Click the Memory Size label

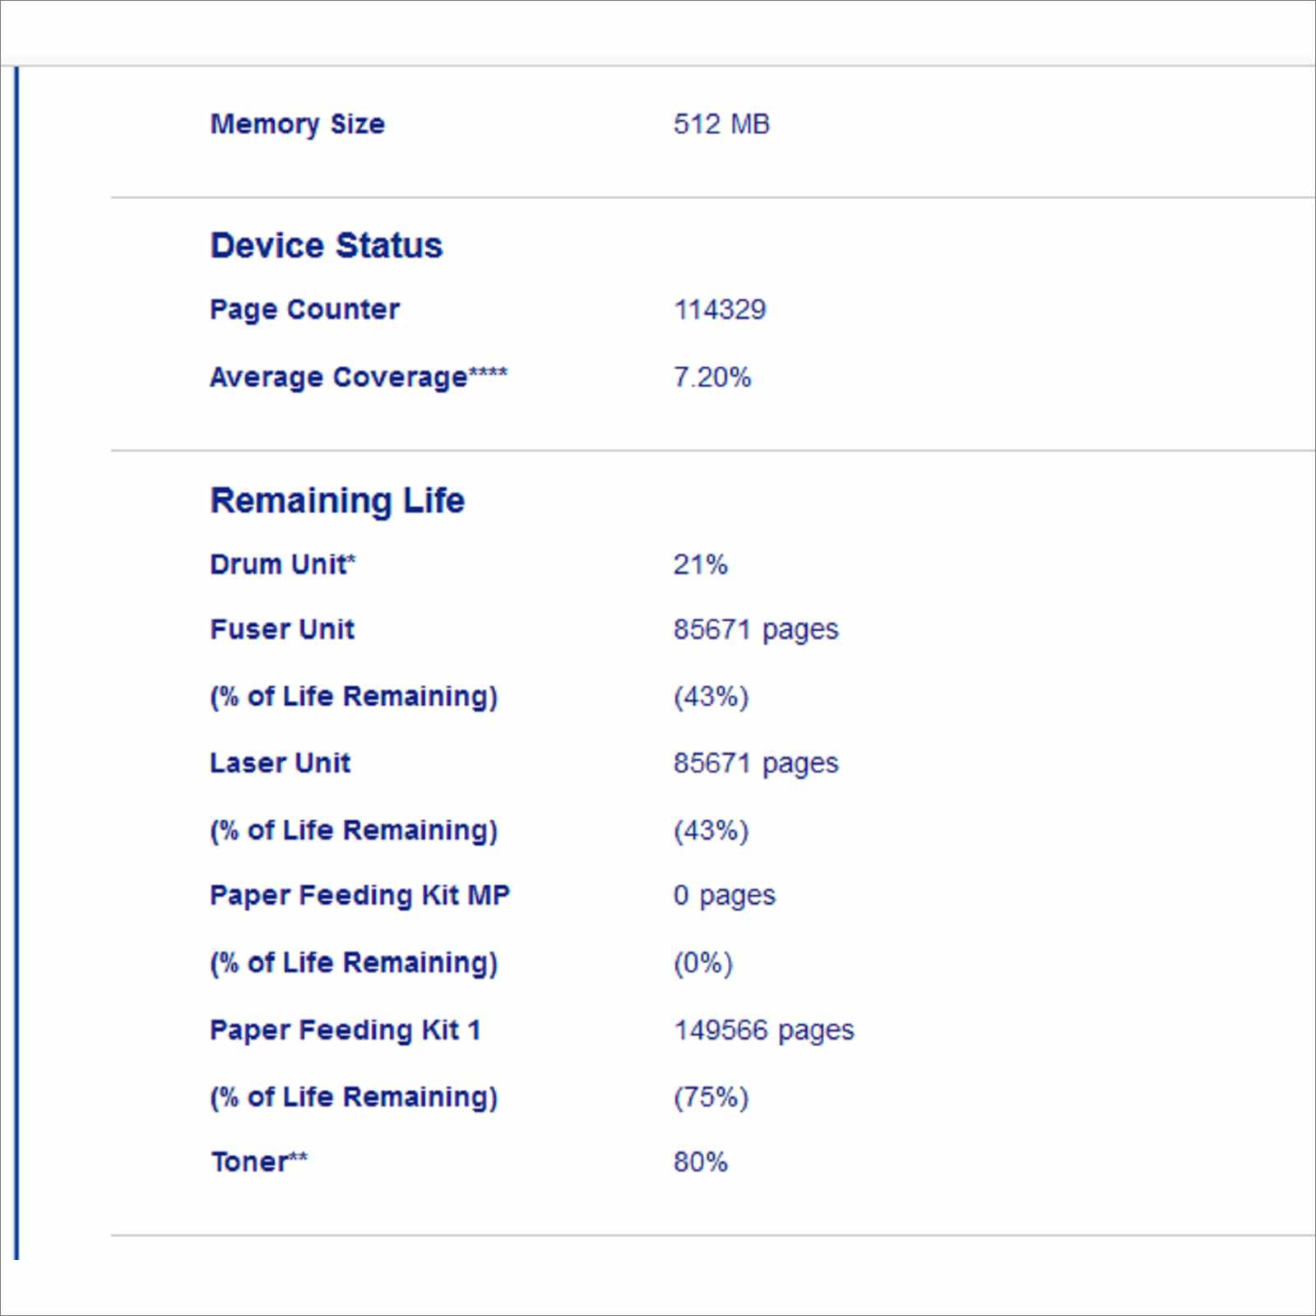coord(298,125)
